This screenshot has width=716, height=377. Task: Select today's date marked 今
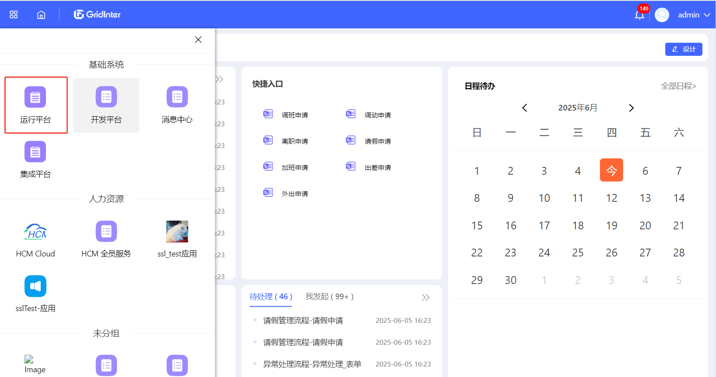click(611, 170)
